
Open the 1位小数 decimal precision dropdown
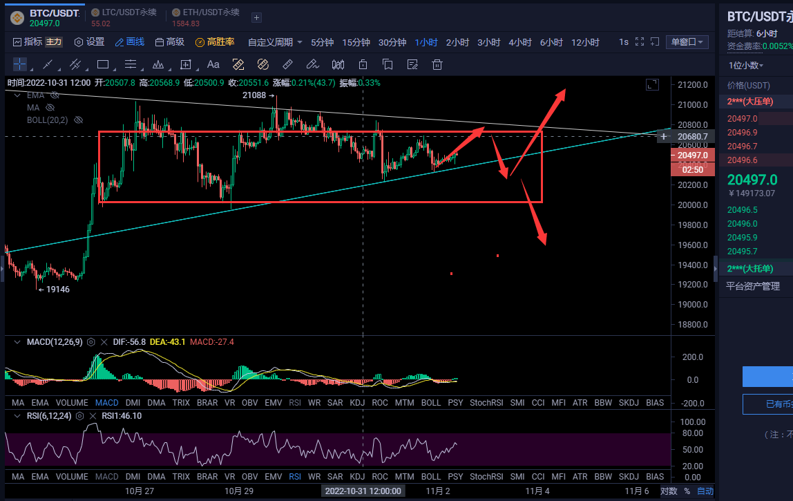[x=746, y=65]
